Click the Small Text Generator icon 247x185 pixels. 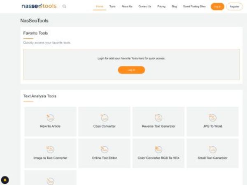(x=212, y=149)
